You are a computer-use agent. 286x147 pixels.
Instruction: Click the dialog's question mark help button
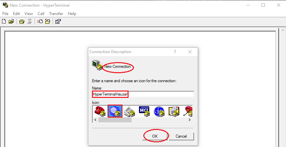coord(175,52)
